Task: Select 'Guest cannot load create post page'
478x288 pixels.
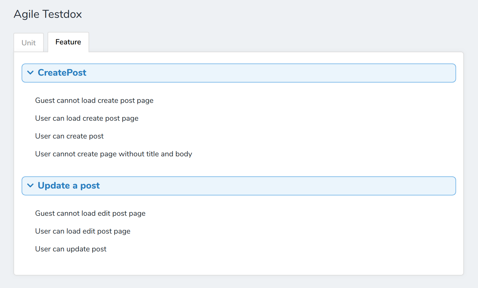Action: (x=94, y=101)
